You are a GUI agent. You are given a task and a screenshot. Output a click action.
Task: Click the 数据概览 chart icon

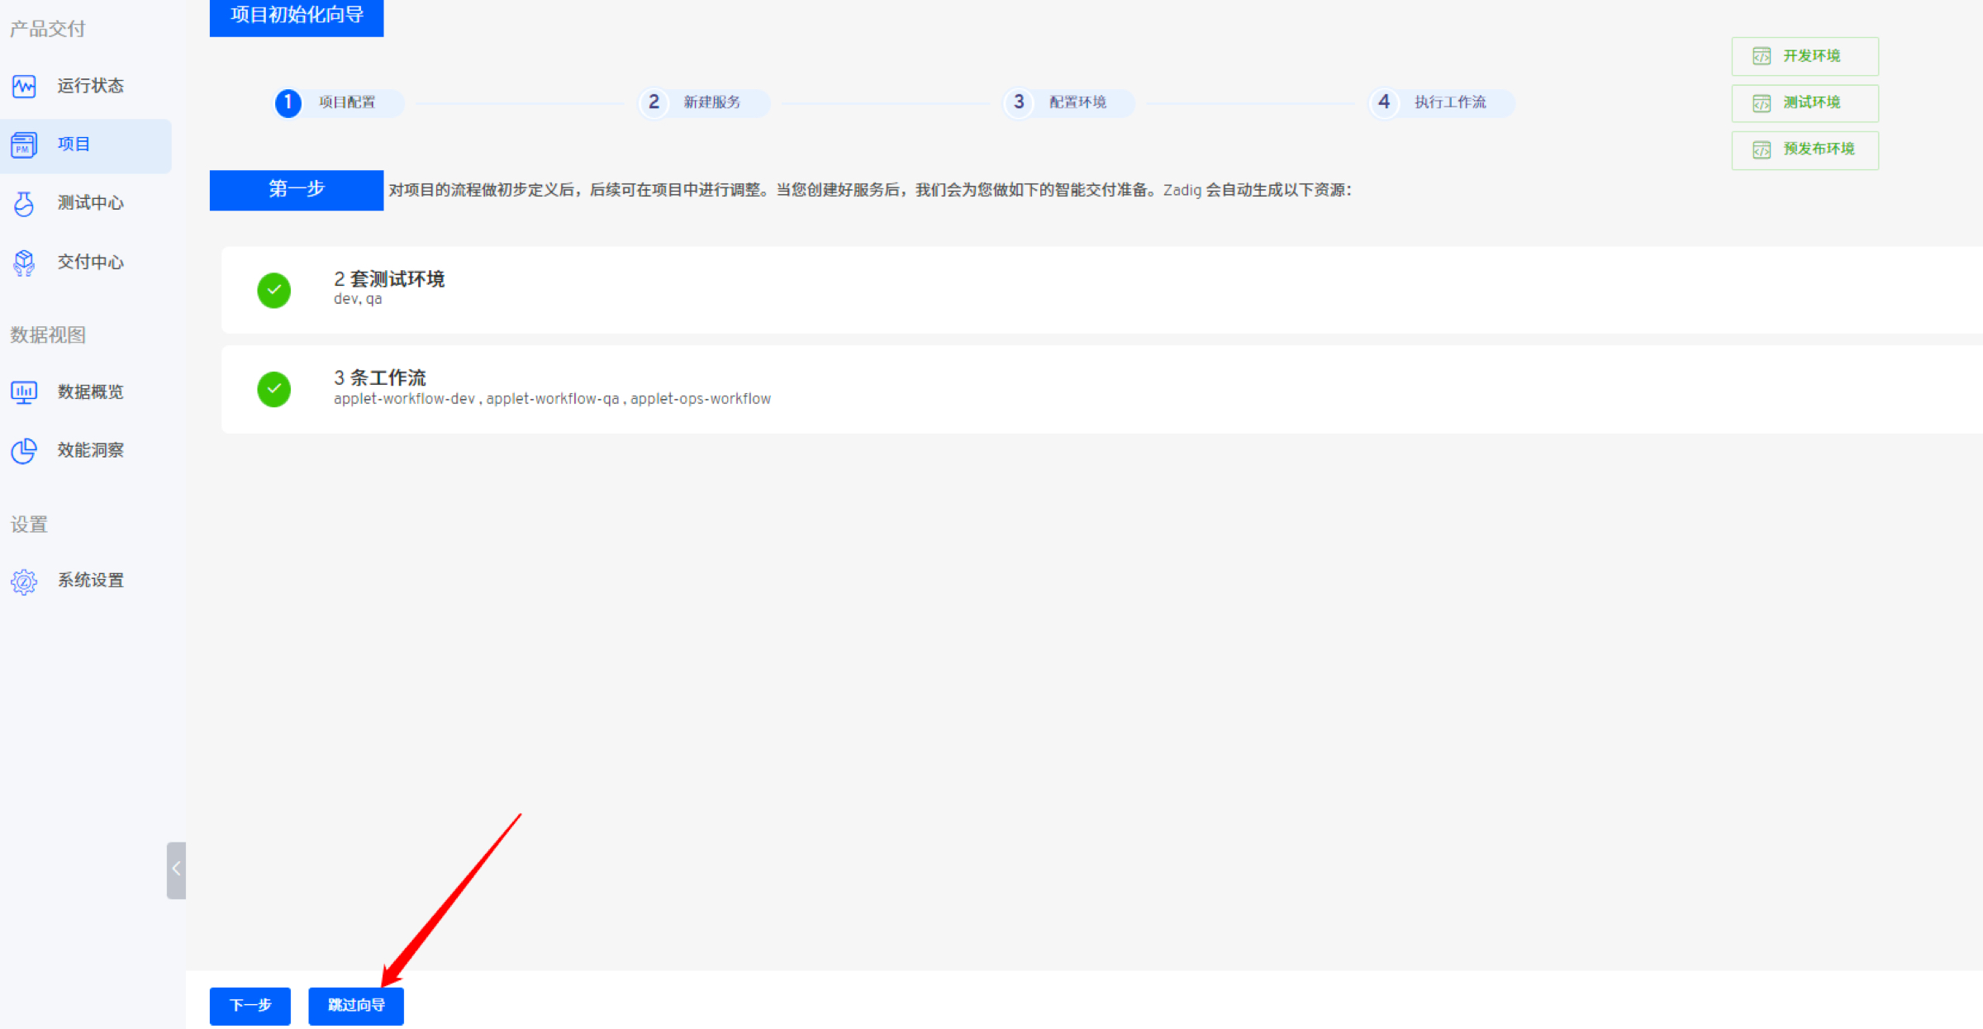pyautogui.click(x=24, y=391)
